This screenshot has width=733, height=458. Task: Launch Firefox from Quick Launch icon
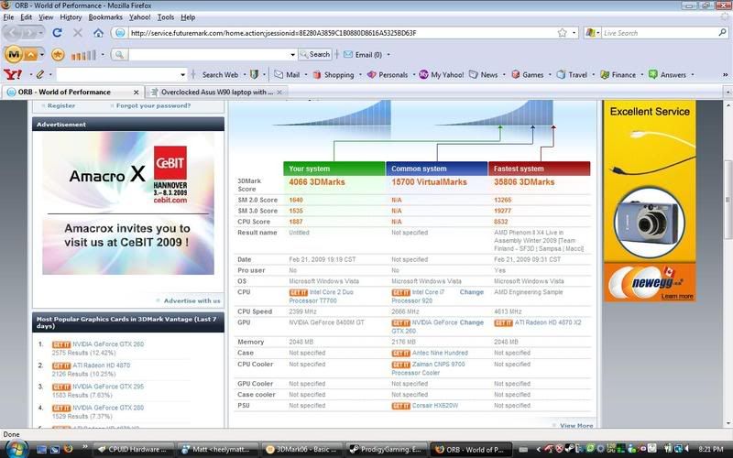[68, 449]
